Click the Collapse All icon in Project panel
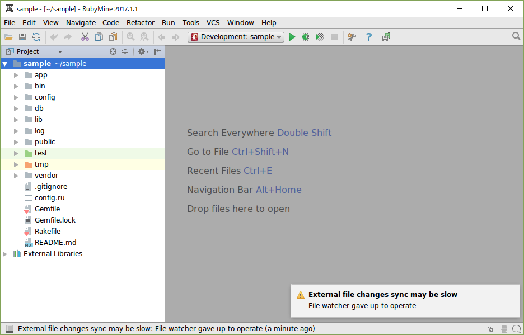The image size is (524, 335). click(x=125, y=51)
